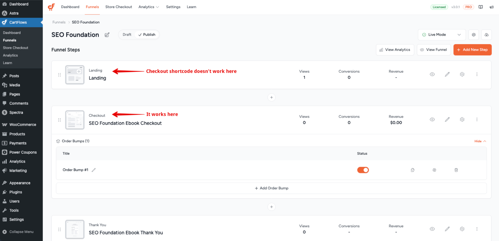Viewport: 499px width, 241px height.
Task: Open the Live Mode dropdown
Action: pyautogui.click(x=442, y=35)
